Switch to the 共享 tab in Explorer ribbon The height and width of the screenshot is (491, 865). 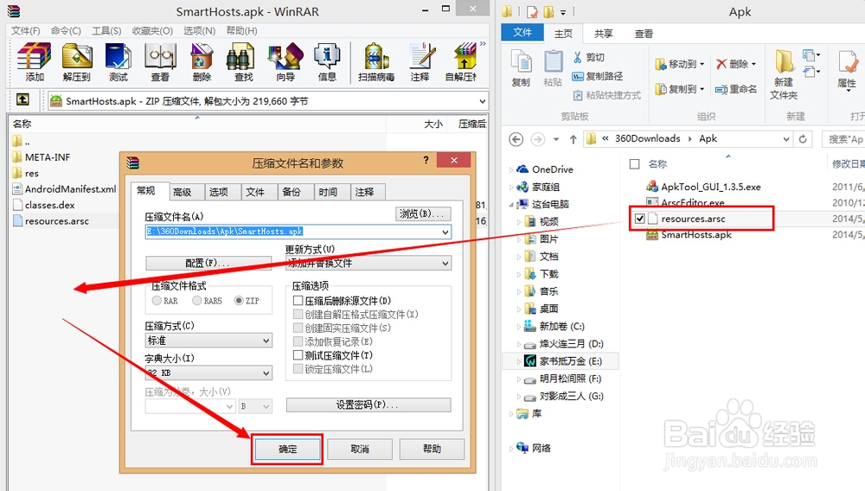(603, 34)
